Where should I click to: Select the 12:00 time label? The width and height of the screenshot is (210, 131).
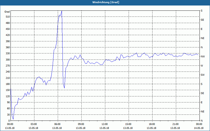click(x=104, y=124)
